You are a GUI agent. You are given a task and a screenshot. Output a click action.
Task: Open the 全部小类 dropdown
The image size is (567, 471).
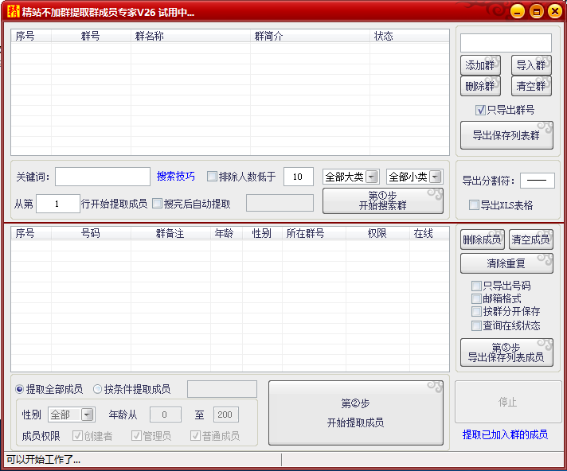point(414,177)
